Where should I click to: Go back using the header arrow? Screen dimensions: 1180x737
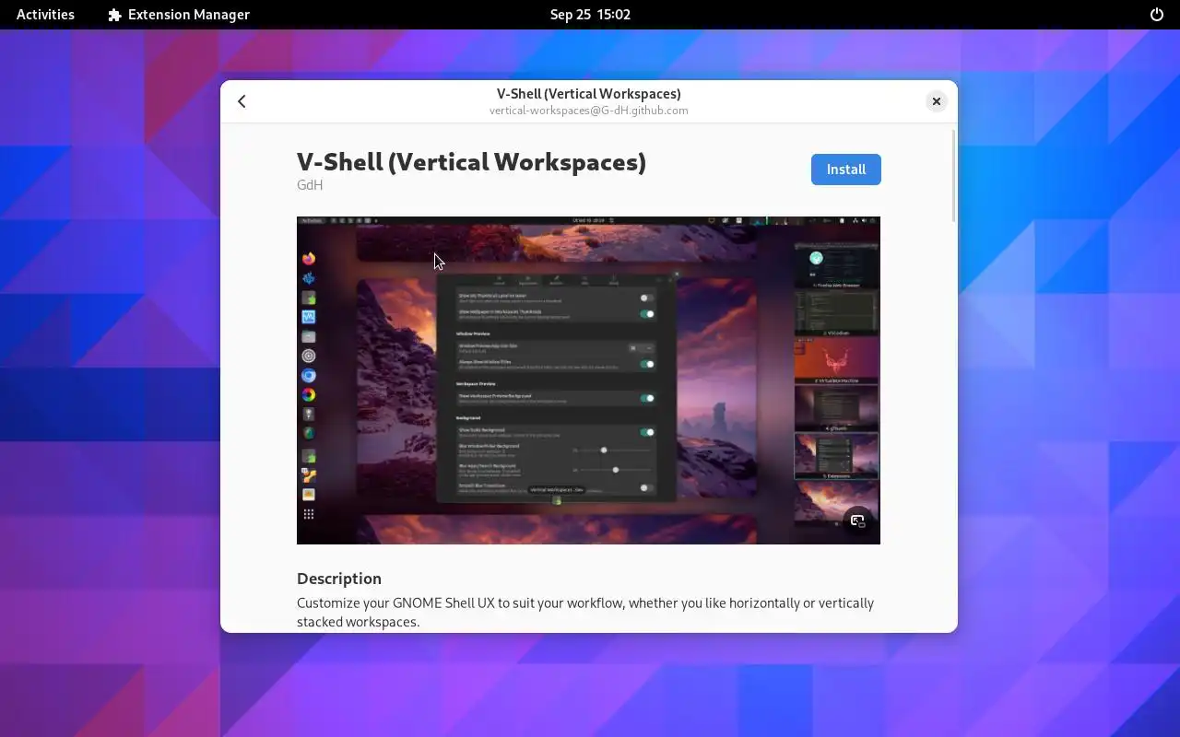click(x=242, y=101)
